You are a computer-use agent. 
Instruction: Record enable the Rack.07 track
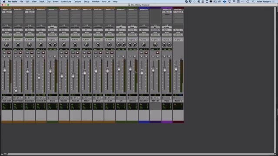click(66, 53)
